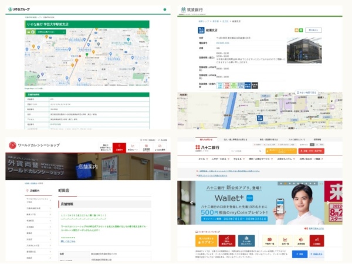Image resolution: width=352 pixels, height=264 pixels.
Task: Click the orange mail share icon on Tsukuba page
Action: point(296,30)
